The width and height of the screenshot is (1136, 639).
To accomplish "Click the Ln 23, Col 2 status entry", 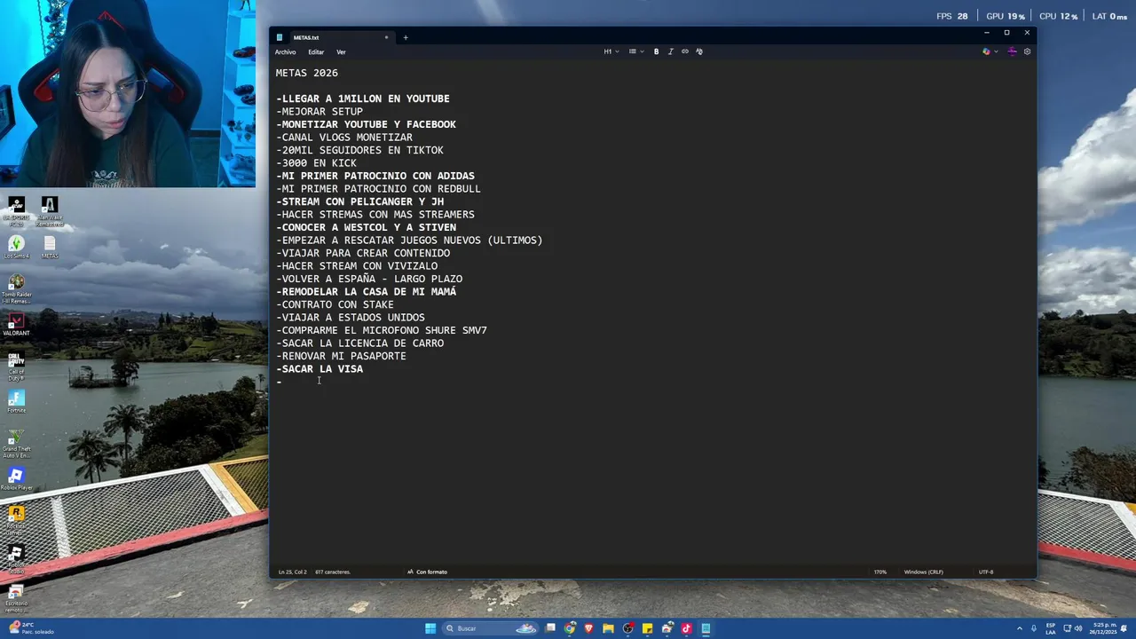I will [x=292, y=572].
